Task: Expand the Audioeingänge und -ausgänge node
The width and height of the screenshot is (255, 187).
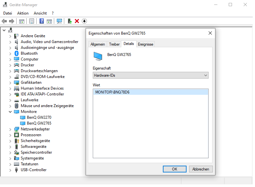Action: 10,48
